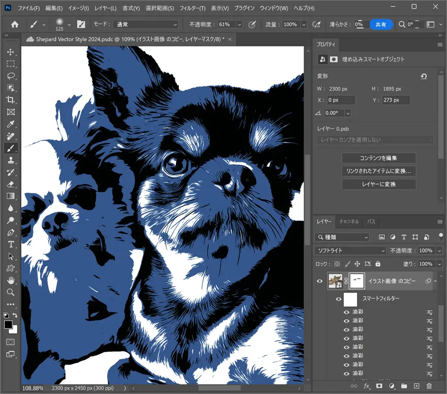Hide the first 油彩 smart filter

coord(346,312)
